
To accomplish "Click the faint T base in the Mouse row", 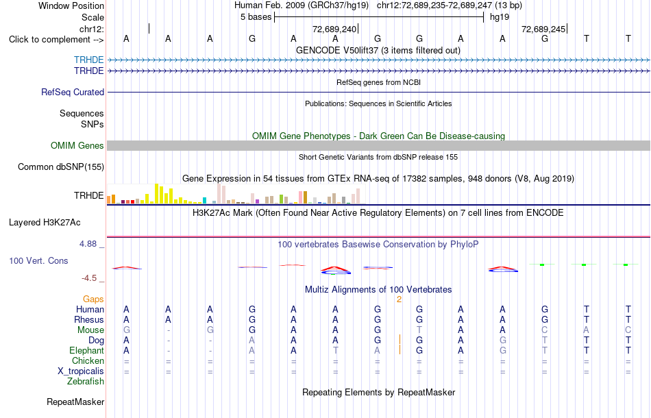I will point(419,330).
